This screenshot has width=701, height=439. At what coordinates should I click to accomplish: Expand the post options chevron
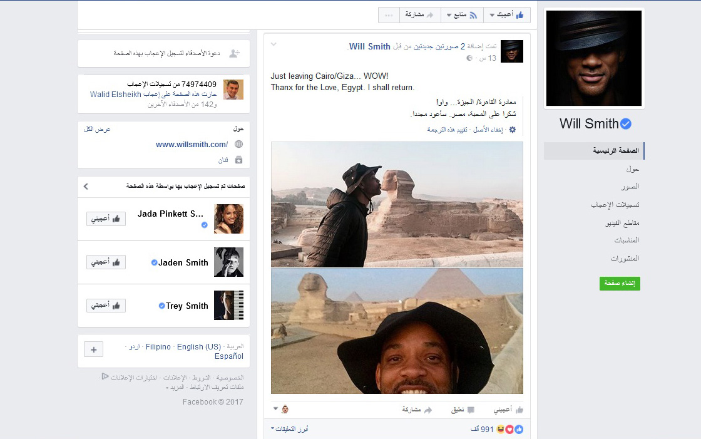[274, 44]
